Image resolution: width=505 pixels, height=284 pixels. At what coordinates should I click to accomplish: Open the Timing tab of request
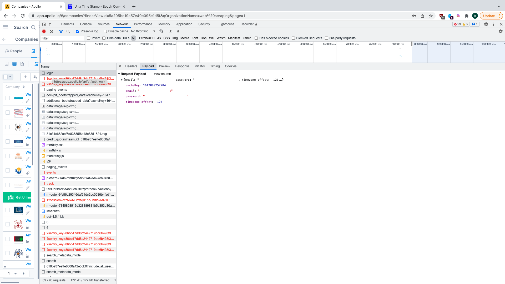tap(215, 66)
